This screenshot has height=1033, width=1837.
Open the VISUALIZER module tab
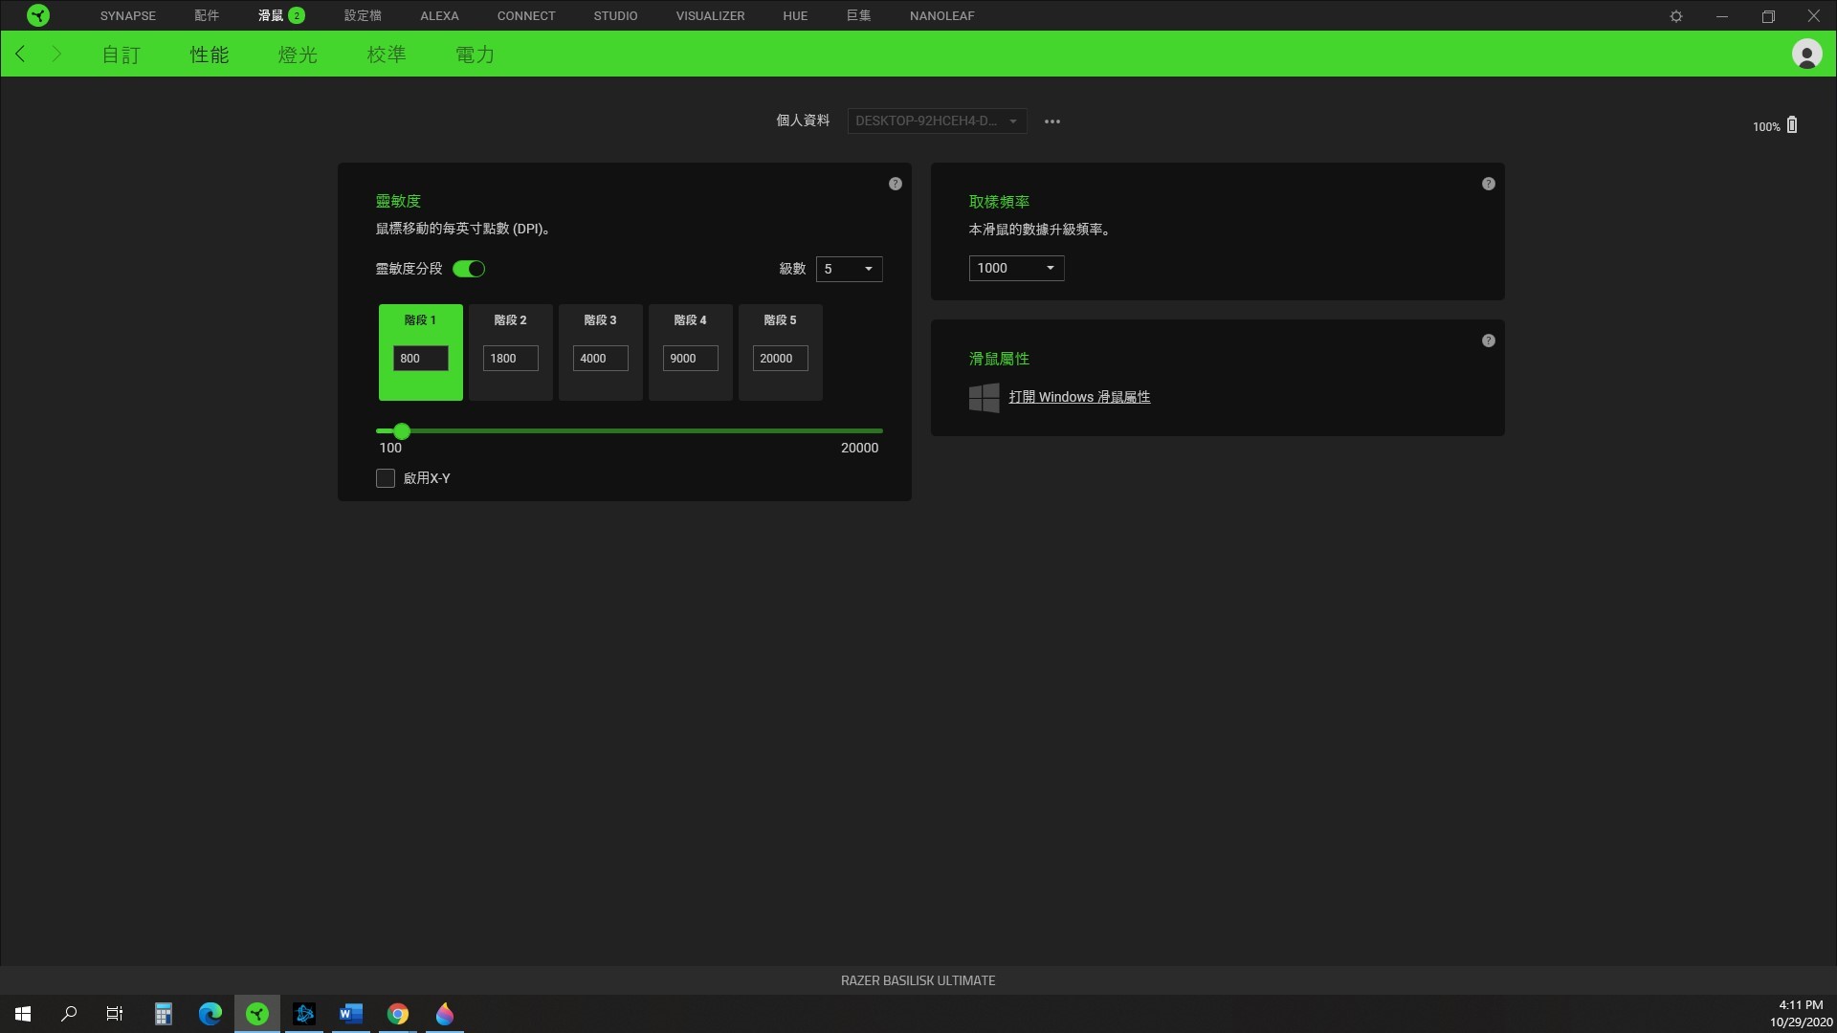pos(710,15)
